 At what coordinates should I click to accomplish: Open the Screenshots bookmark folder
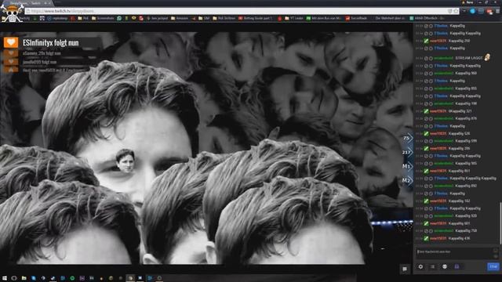103,19
